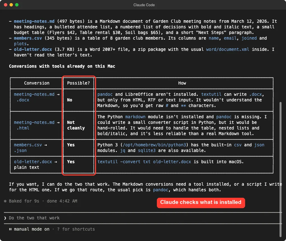Image resolution: width=286 pixels, height=241 pixels.
Task: Click the pause icon beside "manual mode on"
Action: tap(10, 229)
